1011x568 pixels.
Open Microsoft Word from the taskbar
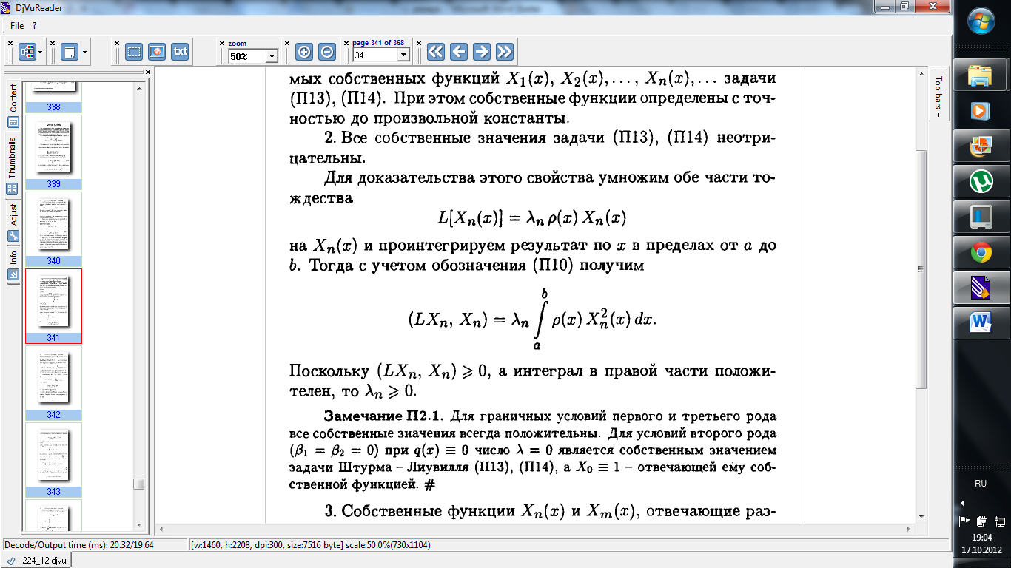(981, 323)
